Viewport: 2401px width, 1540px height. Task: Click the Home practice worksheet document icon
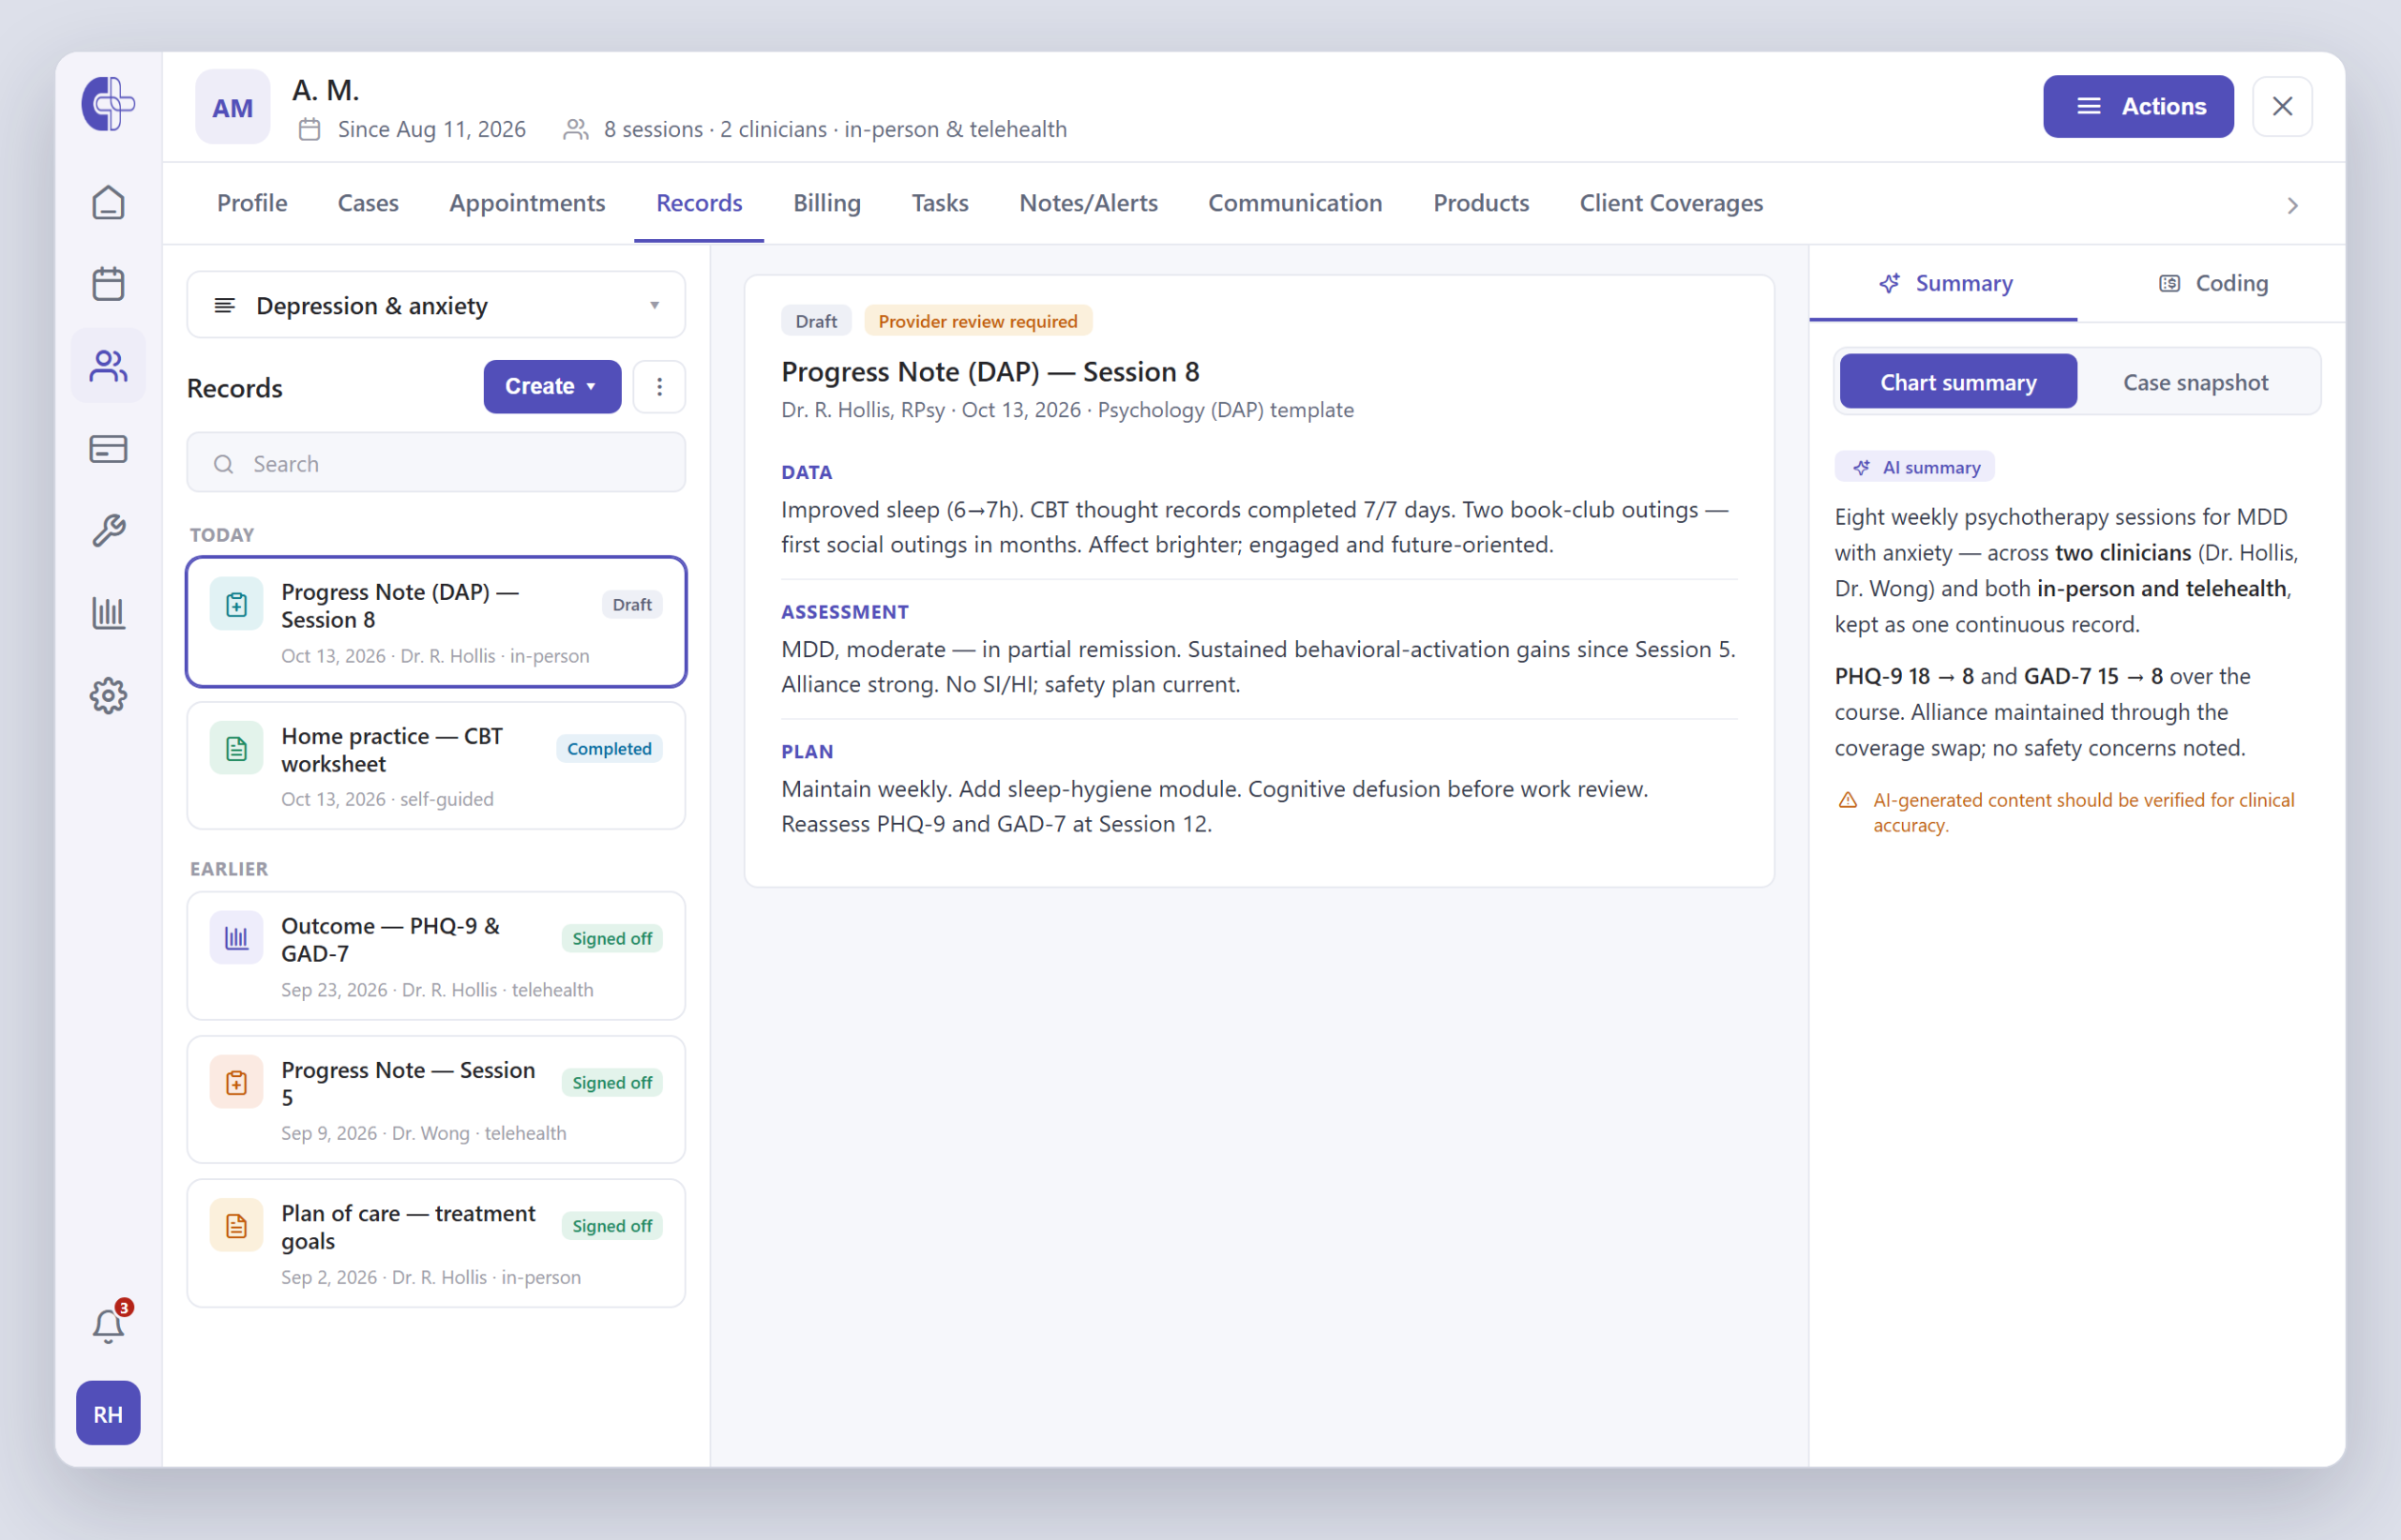click(x=236, y=748)
